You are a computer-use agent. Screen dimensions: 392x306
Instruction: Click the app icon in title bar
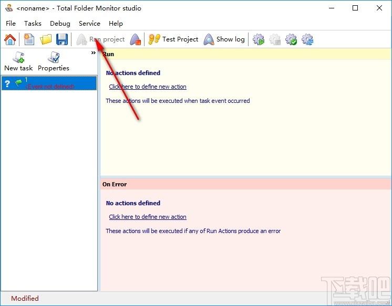pos(9,8)
